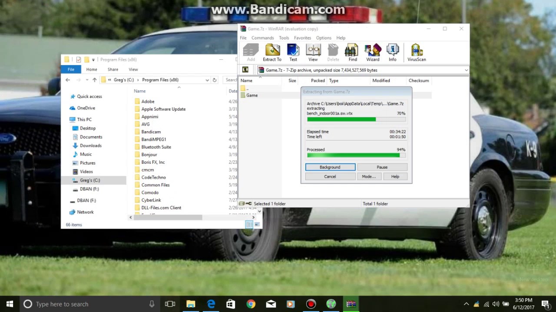Open the Options menu in WinRAR
The height and width of the screenshot is (312, 556).
(324, 38)
